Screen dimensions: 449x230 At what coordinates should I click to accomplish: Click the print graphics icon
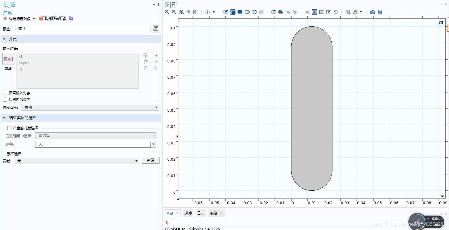tap(380, 12)
